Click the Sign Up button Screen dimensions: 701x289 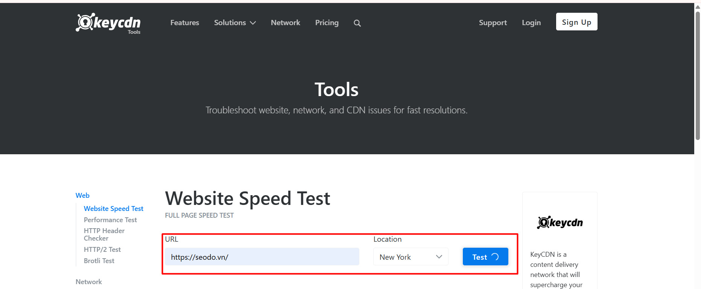(x=576, y=22)
